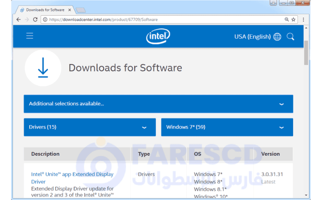The image size is (322, 200).
Task: Close the Downloads for Software tab
Action: [x=70, y=10]
